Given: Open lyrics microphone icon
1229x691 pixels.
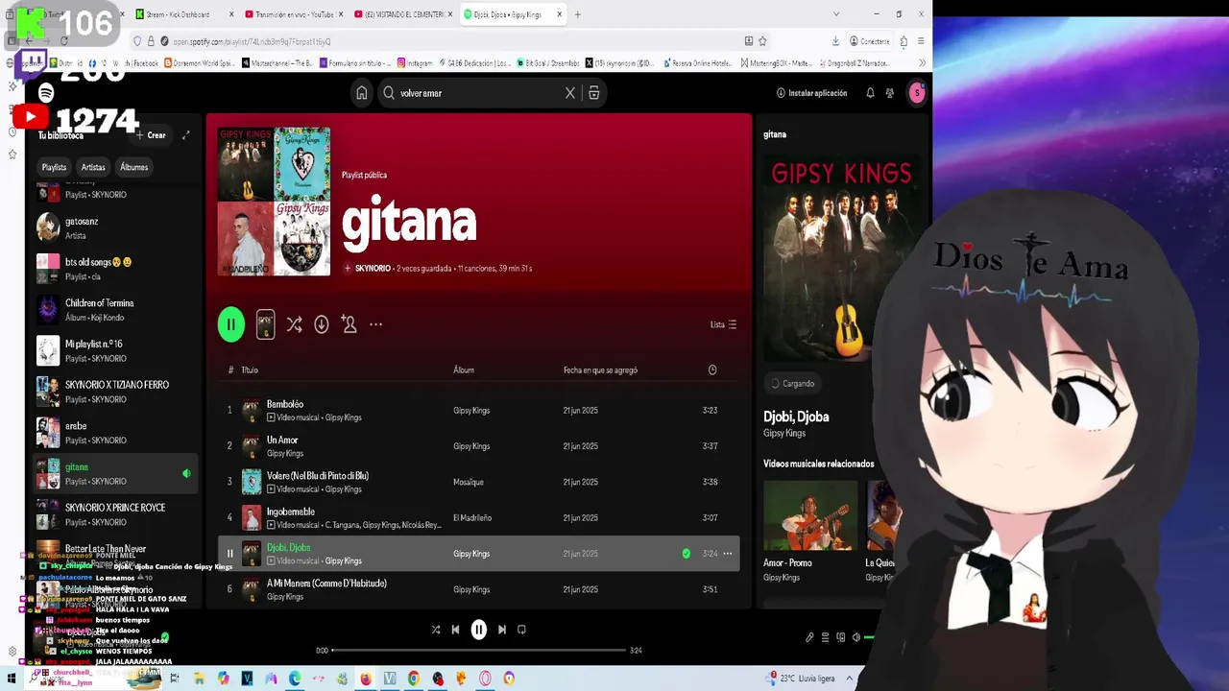Looking at the screenshot, I should click(x=809, y=637).
